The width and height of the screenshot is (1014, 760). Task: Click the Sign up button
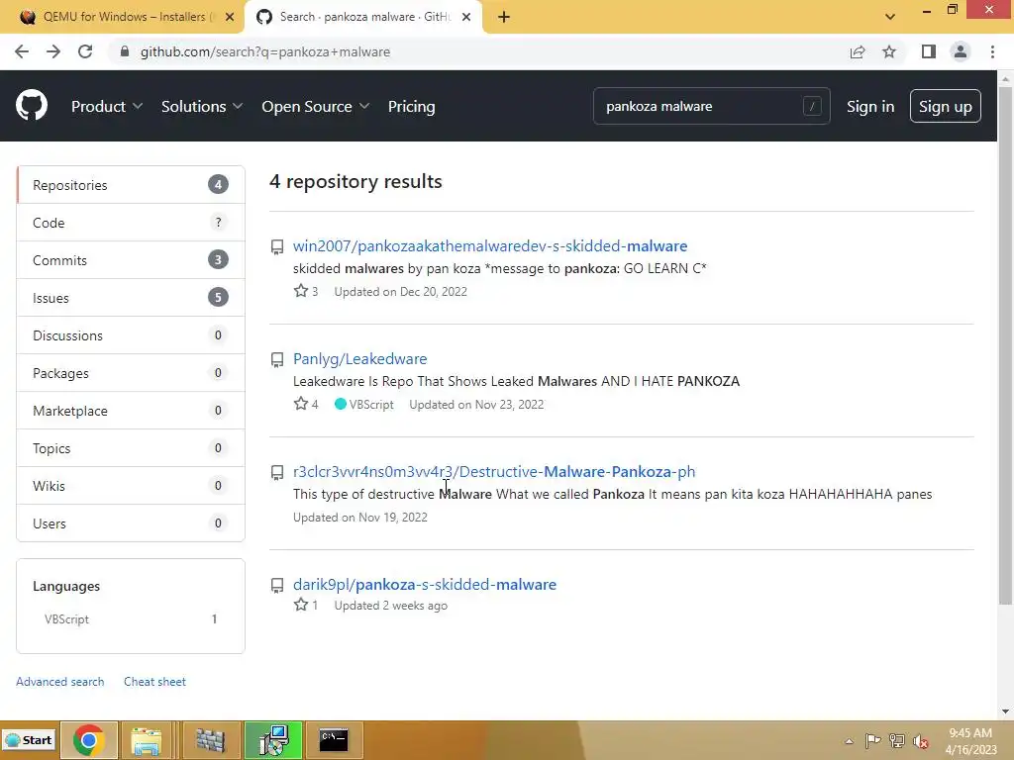tap(945, 106)
